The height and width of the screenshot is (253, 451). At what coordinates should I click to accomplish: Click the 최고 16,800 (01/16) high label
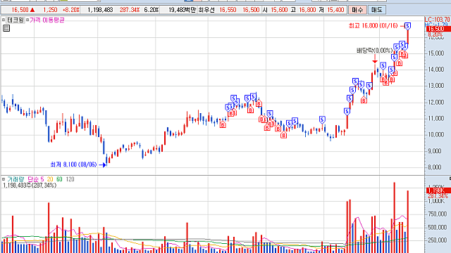tap(373, 26)
